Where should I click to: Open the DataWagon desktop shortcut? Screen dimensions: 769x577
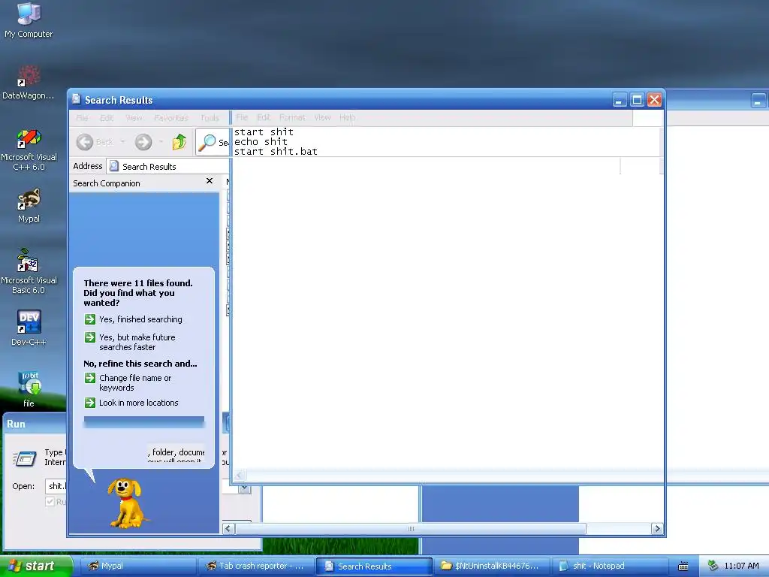pyautogui.click(x=29, y=83)
